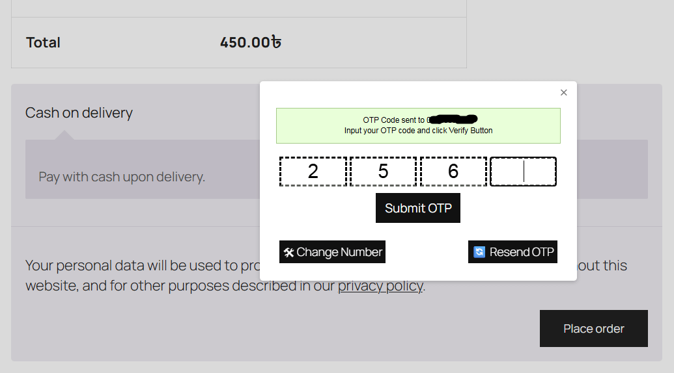Select the Cash on delivery payment heading

[x=79, y=112]
